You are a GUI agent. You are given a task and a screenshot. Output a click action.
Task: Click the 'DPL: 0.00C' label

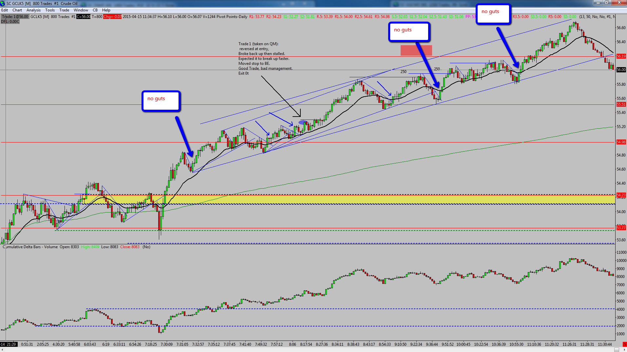coord(10,22)
